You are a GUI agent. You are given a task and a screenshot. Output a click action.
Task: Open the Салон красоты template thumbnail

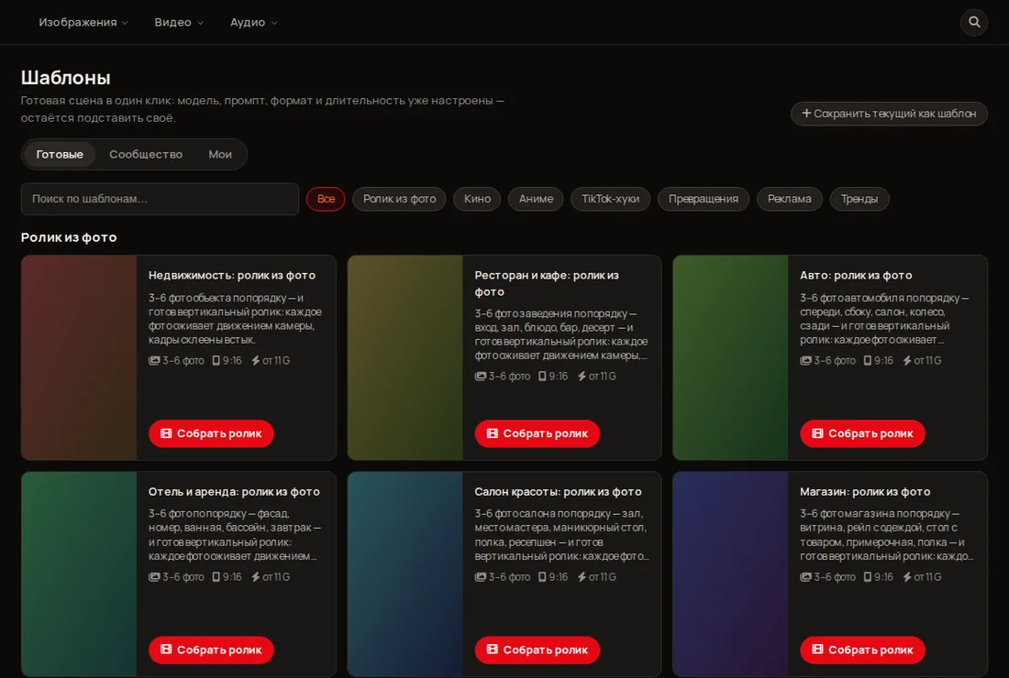[405, 574]
